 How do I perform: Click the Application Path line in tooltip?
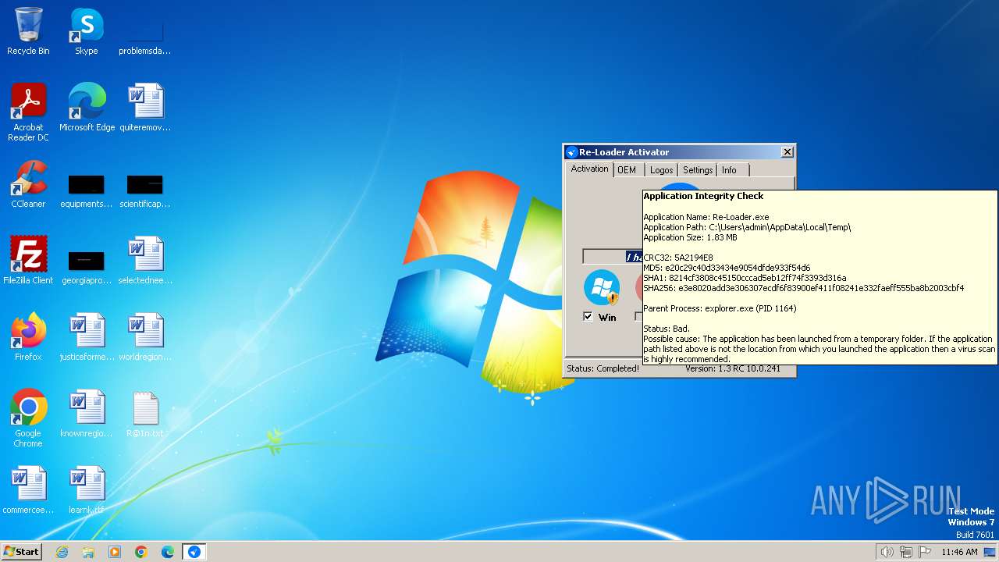(747, 227)
